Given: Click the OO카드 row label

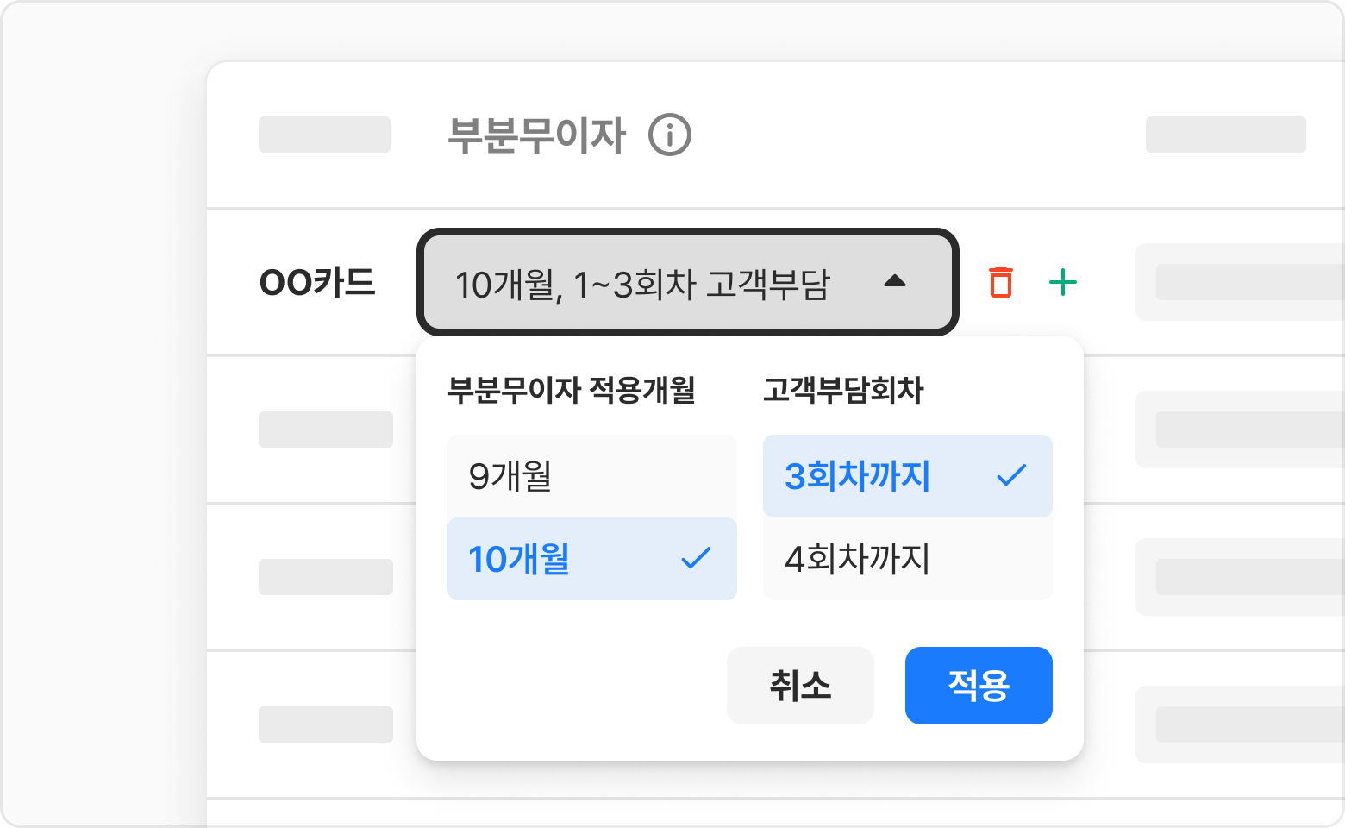Looking at the screenshot, I should pos(317,282).
